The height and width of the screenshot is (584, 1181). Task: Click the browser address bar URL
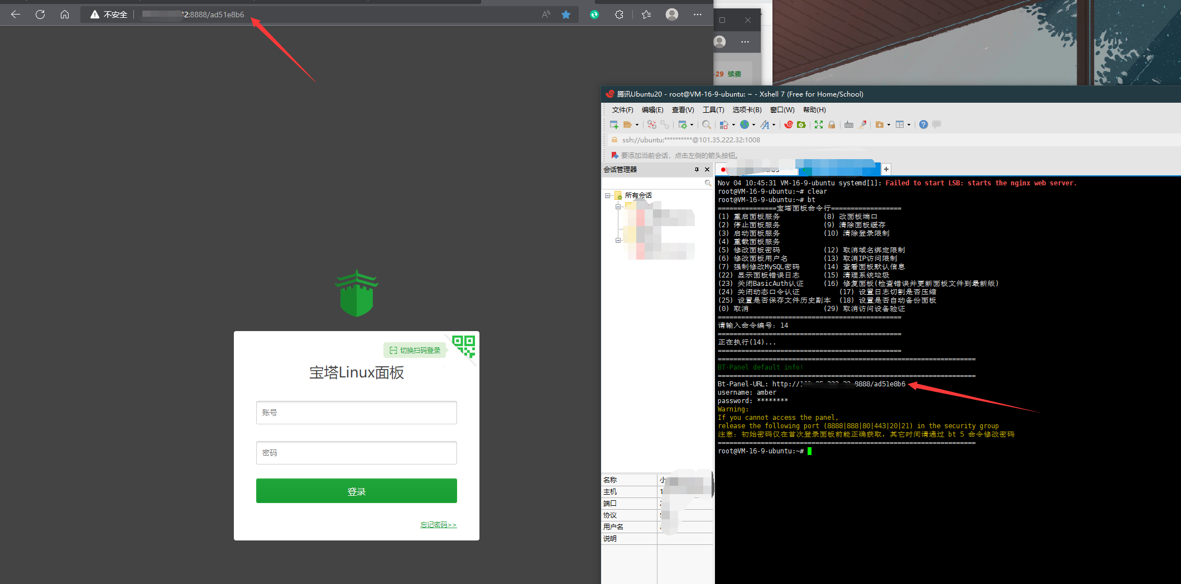193,15
